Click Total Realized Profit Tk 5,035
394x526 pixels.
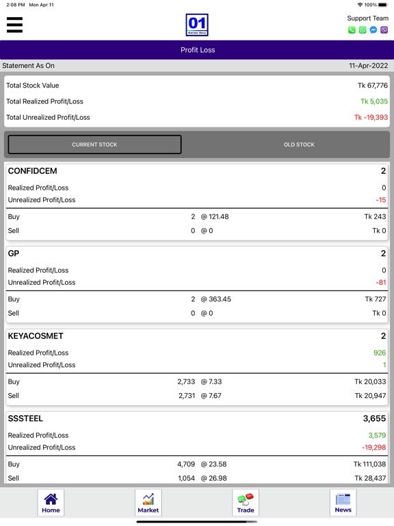[x=374, y=101]
